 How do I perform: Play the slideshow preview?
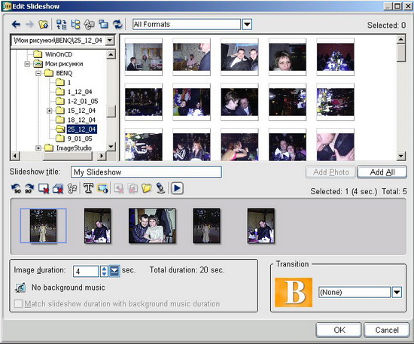point(177,188)
